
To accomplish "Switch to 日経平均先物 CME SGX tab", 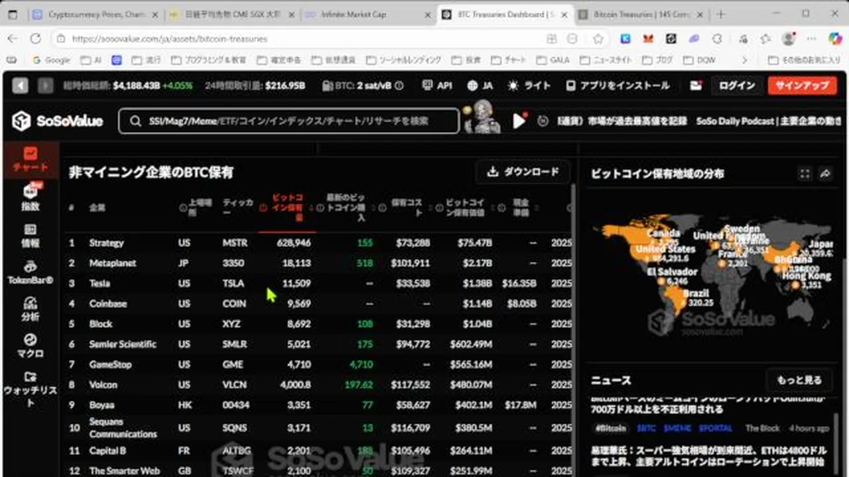I will click(x=231, y=14).
